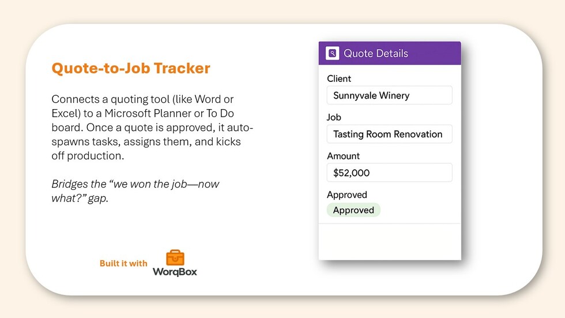This screenshot has height=318, width=565.
Task: Click the WorqBox orange toolbox logo
Action: 175,257
